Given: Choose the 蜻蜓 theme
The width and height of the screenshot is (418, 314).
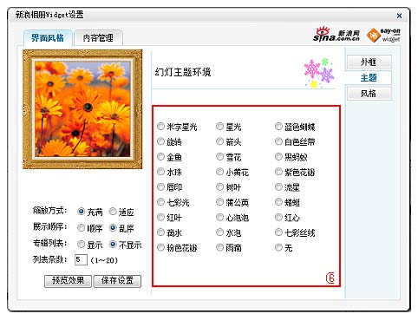Looking at the screenshot, I should coord(278,202).
